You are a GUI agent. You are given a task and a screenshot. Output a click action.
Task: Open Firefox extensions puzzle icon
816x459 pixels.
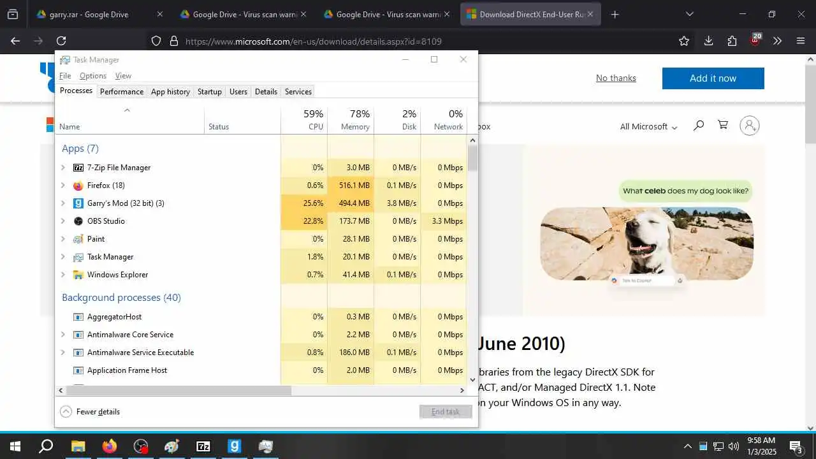pyautogui.click(x=732, y=41)
